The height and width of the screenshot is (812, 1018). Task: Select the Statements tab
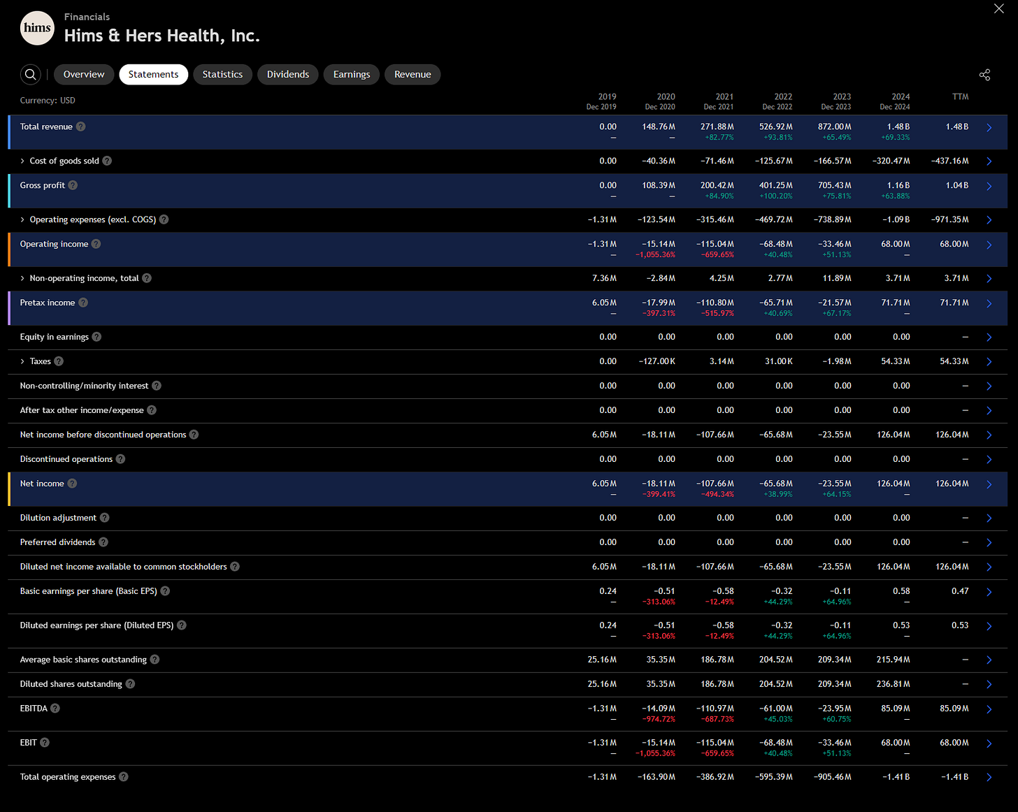pos(153,75)
